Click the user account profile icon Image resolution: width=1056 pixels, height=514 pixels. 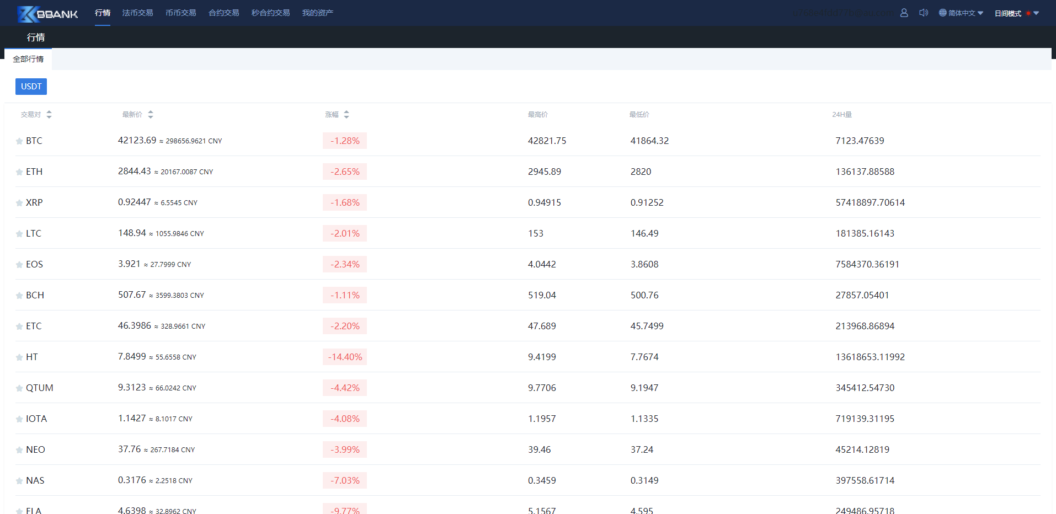tap(904, 13)
